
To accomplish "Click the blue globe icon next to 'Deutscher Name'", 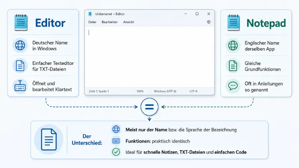I will coord(20,45).
